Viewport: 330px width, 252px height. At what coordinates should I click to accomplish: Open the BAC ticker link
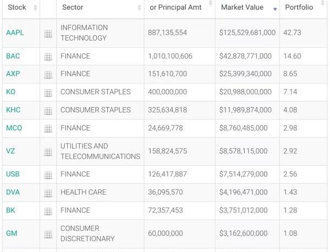pyautogui.click(x=13, y=56)
